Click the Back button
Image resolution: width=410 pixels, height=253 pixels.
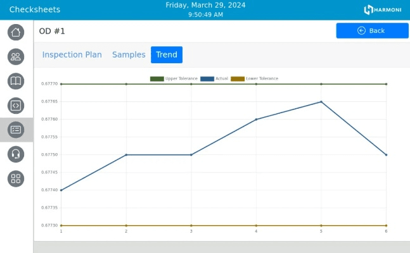coord(372,30)
